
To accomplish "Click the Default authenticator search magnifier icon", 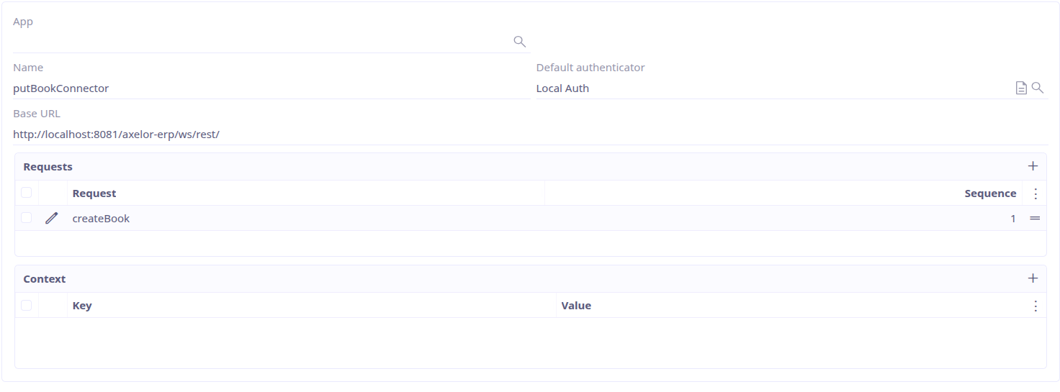I will click(1038, 88).
